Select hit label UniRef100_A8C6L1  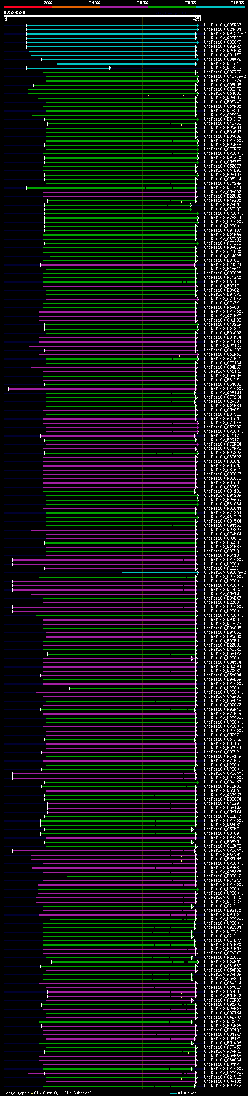(222, 470)
